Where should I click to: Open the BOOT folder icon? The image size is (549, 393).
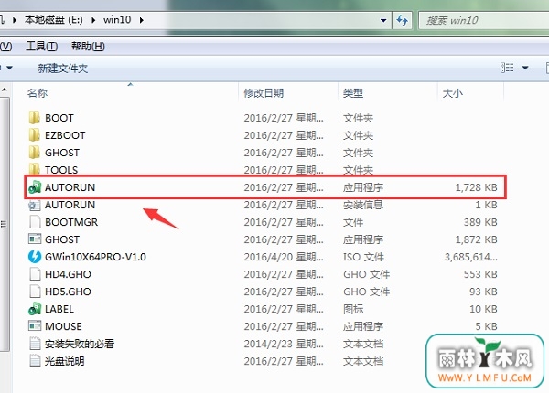(x=35, y=118)
